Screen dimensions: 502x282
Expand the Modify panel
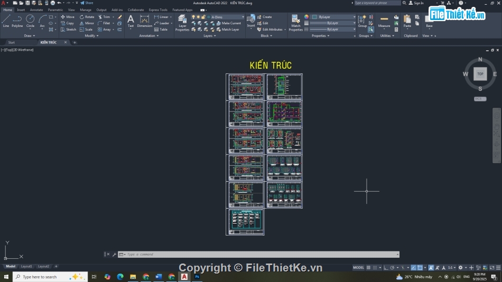click(x=91, y=36)
